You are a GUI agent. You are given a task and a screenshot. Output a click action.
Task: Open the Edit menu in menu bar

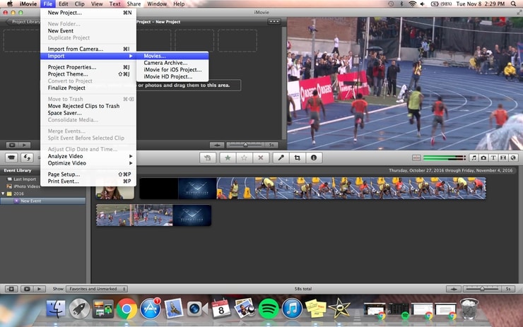[63, 4]
